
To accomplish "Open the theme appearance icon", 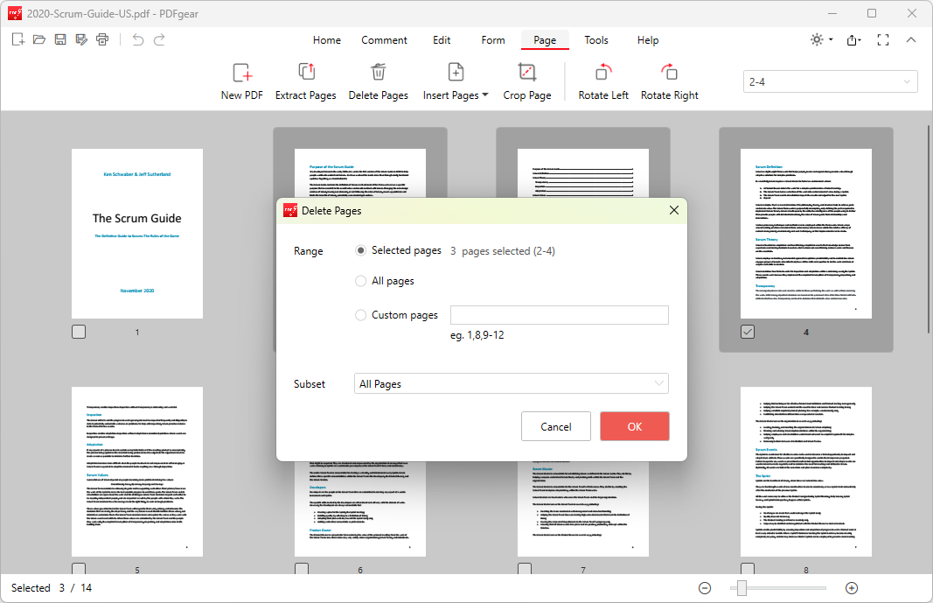I will [817, 39].
